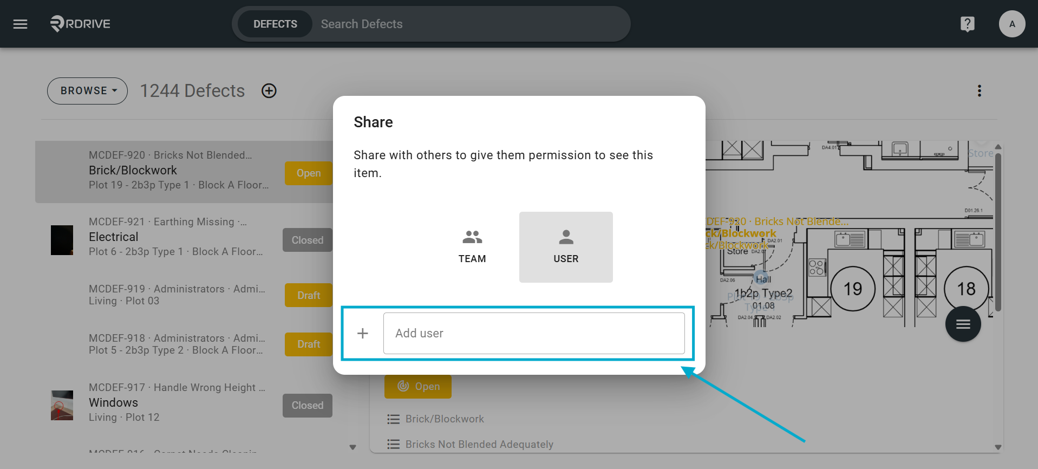Click the RDrive logo
Image resolution: width=1038 pixels, height=469 pixels.
(x=80, y=24)
